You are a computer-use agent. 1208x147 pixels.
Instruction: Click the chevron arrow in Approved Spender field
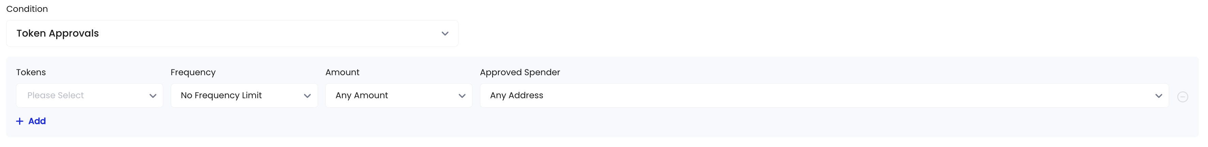tap(1158, 96)
